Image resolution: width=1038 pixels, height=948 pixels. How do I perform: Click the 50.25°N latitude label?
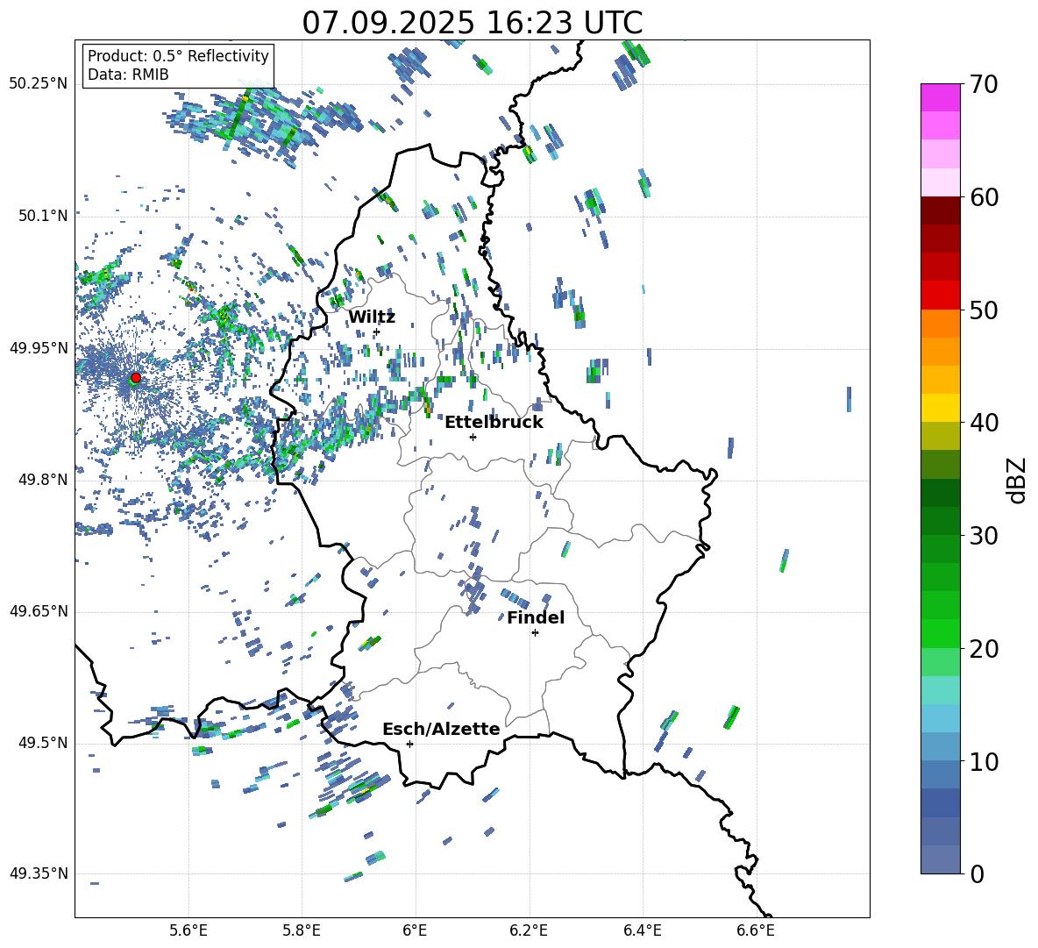tap(39, 84)
